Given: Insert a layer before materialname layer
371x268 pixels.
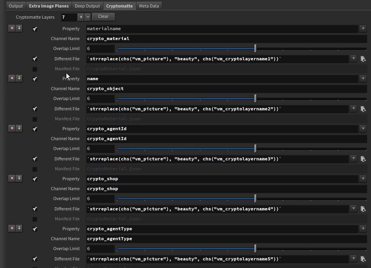Looking at the screenshot, I should click(19, 28).
